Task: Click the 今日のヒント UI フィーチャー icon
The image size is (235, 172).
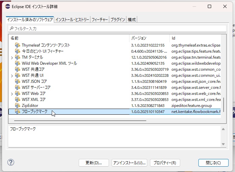Action: click(17, 51)
